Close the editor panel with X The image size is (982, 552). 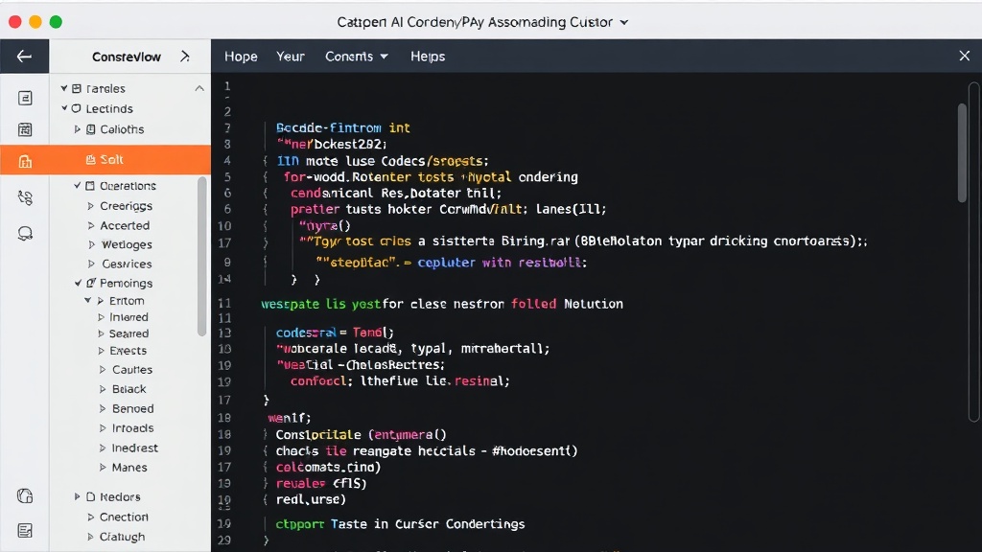click(x=965, y=57)
